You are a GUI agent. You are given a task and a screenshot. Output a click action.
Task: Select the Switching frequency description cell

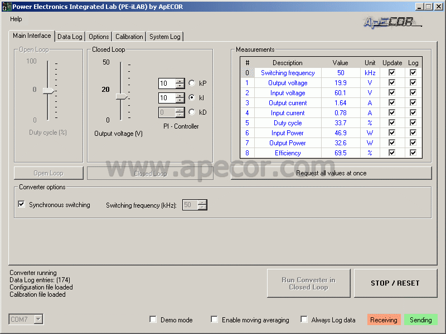tap(288, 73)
